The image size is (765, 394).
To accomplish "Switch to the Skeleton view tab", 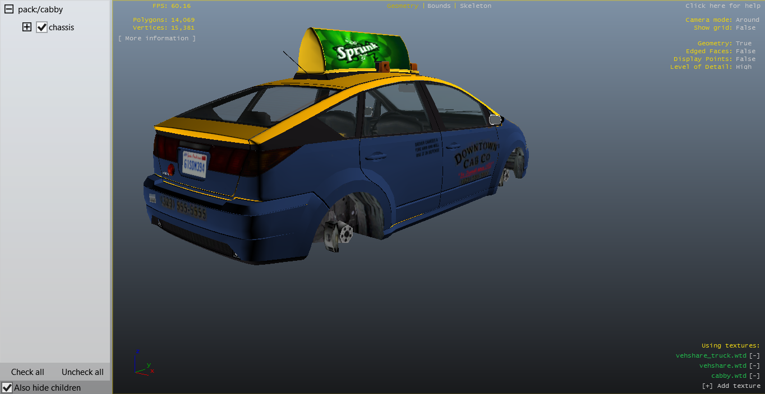I will [476, 6].
